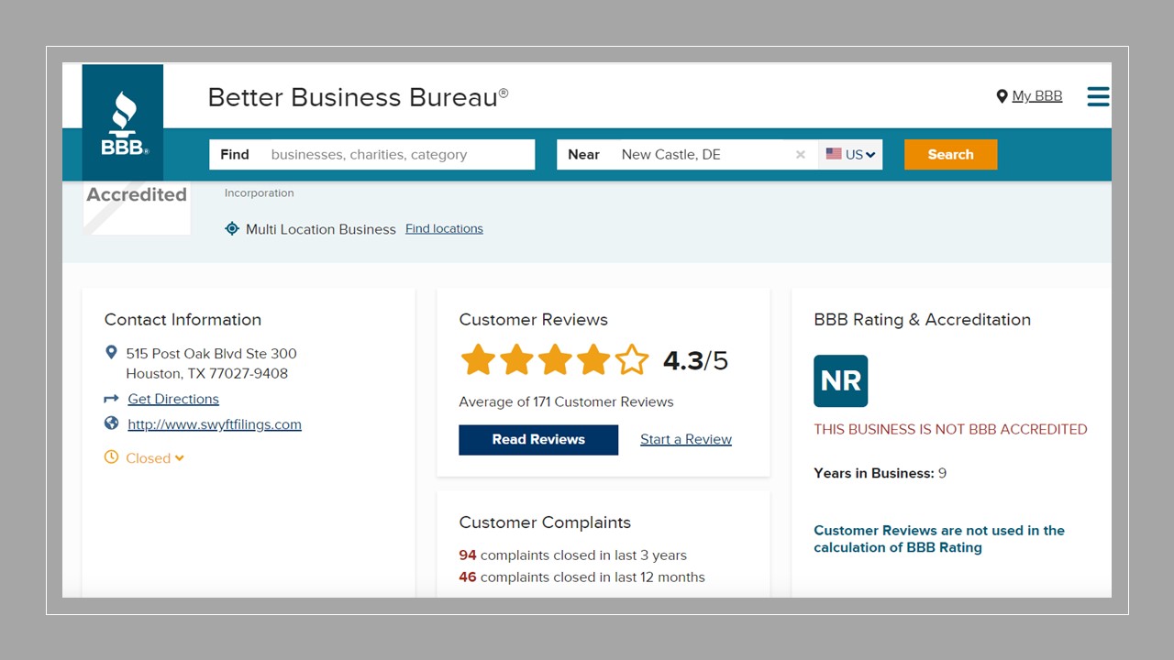Click the Read Reviews button
The width and height of the screenshot is (1174, 660).
click(x=538, y=440)
